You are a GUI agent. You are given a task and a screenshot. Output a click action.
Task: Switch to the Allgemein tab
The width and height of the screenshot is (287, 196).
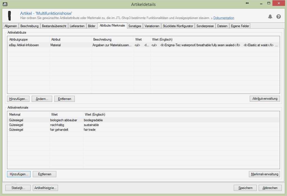(x=11, y=26)
